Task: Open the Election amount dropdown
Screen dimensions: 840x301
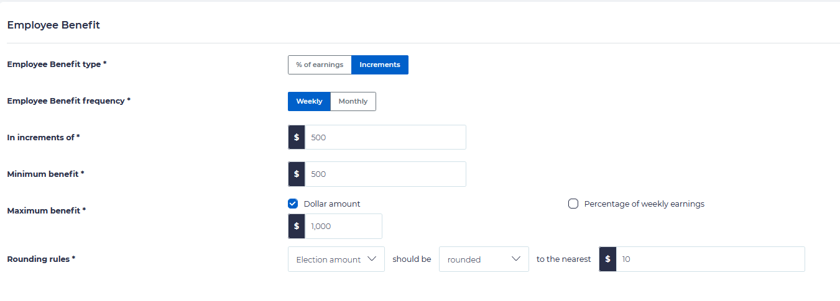Action: (329, 259)
